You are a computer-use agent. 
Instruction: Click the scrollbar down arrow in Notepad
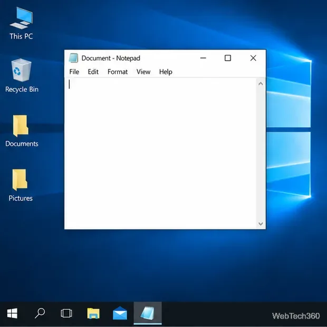click(261, 224)
